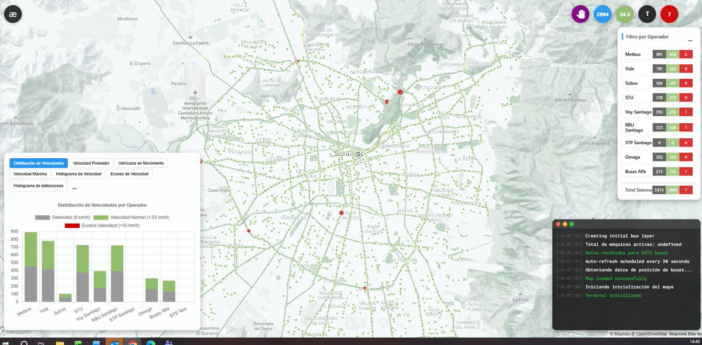The height and width of the screenshot is (345, 702).
Task: Filter by RBU Santiago operator
Action: pos(659,127)
